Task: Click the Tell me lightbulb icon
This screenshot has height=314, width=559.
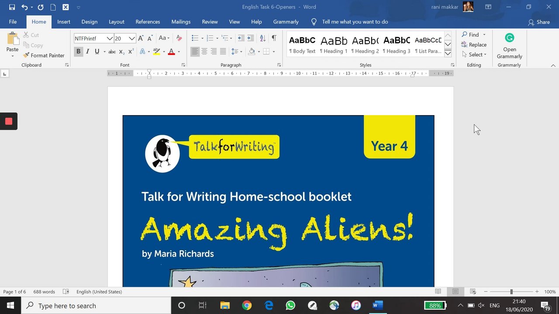Action: click(314, 22)
